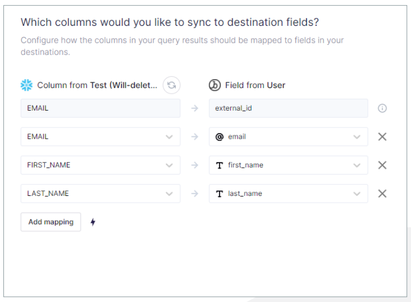
Task: Click the Snowflake source icon
Action: pos(26,85)
